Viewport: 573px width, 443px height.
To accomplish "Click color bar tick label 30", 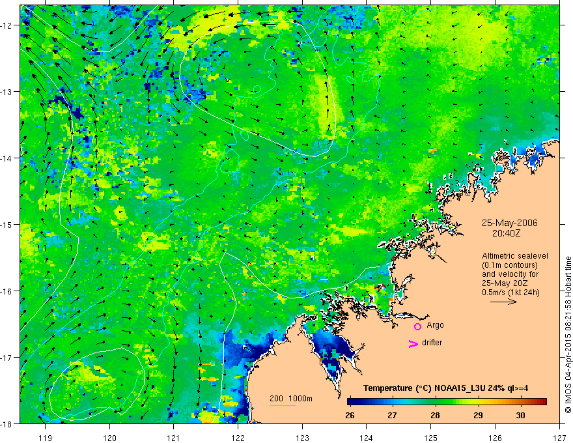I will [x=520, y=415].
